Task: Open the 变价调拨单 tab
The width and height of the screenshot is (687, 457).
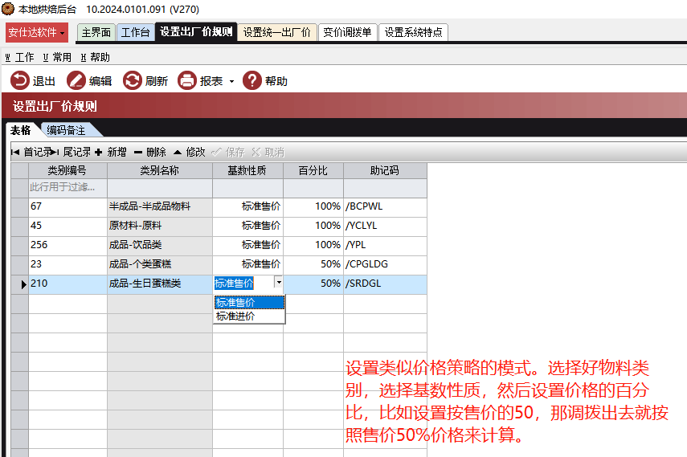Action: point(347,32)
